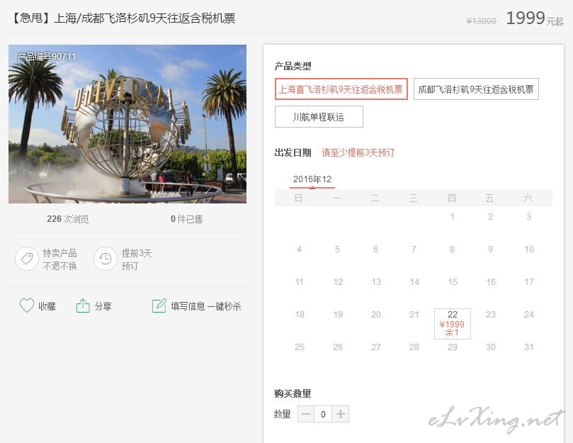This screenshot has width=573, height=443.
Task: Click the 出发日期 section heading
Action: coord(293,152)
